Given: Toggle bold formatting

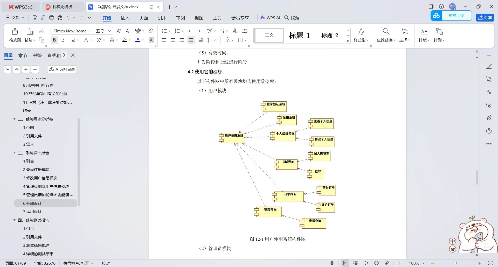Looking at the screenshot, I should coord(54,40).
